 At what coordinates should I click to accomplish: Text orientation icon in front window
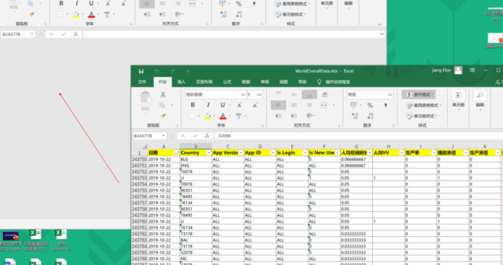309,116
